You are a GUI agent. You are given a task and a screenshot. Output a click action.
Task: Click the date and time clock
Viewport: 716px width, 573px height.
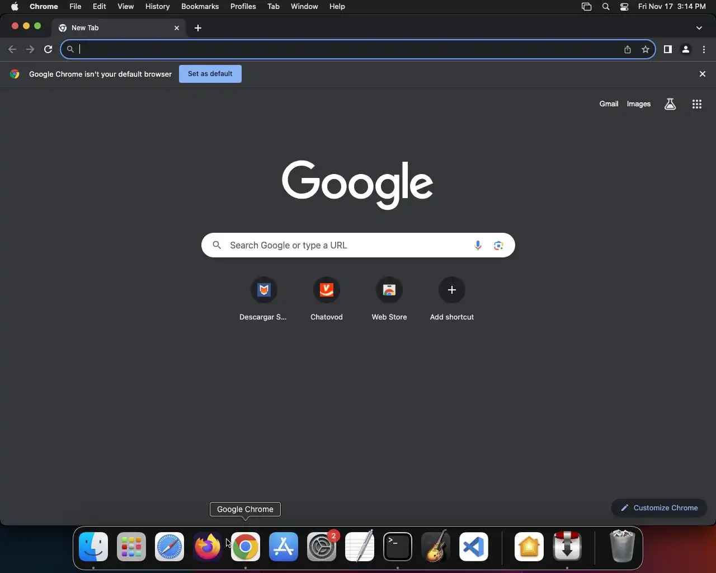coord(672,7)
